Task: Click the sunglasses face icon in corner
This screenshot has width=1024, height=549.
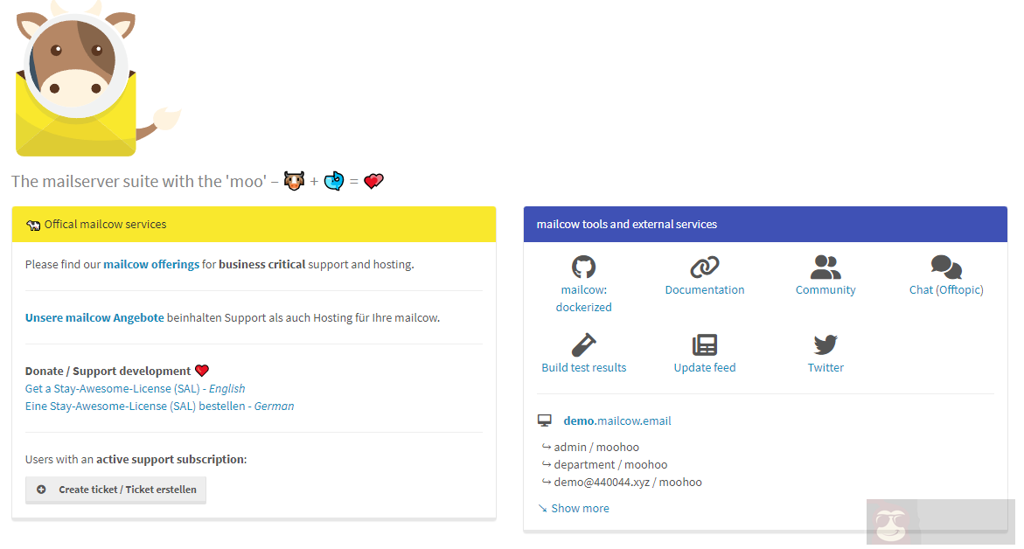Action: click(891, 526)
